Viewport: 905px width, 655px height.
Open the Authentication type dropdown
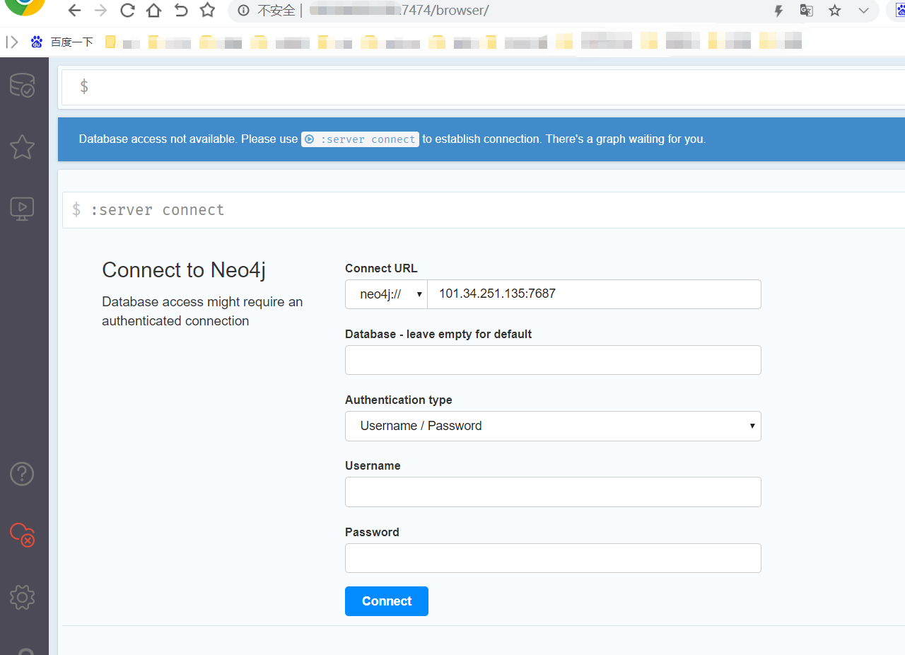coord(553,426)
